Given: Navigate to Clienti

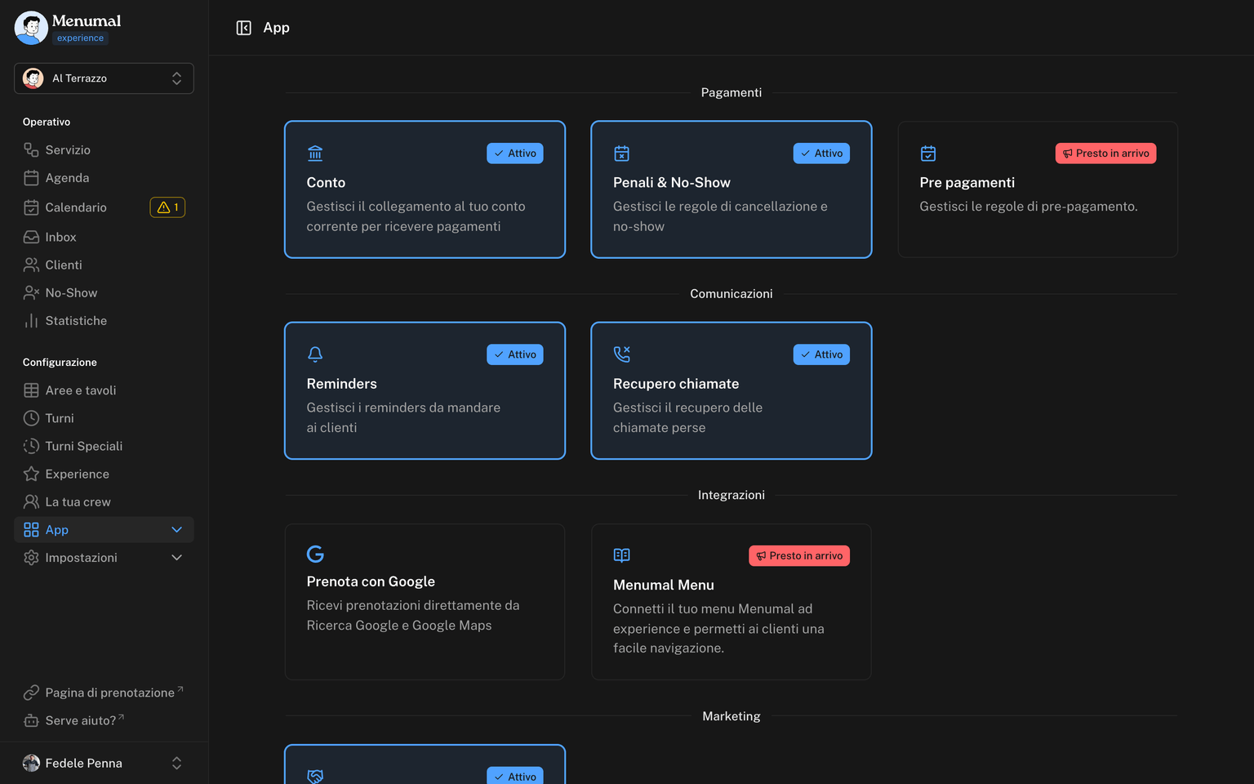Looking at the screenshot, I should tap(104, 265).
